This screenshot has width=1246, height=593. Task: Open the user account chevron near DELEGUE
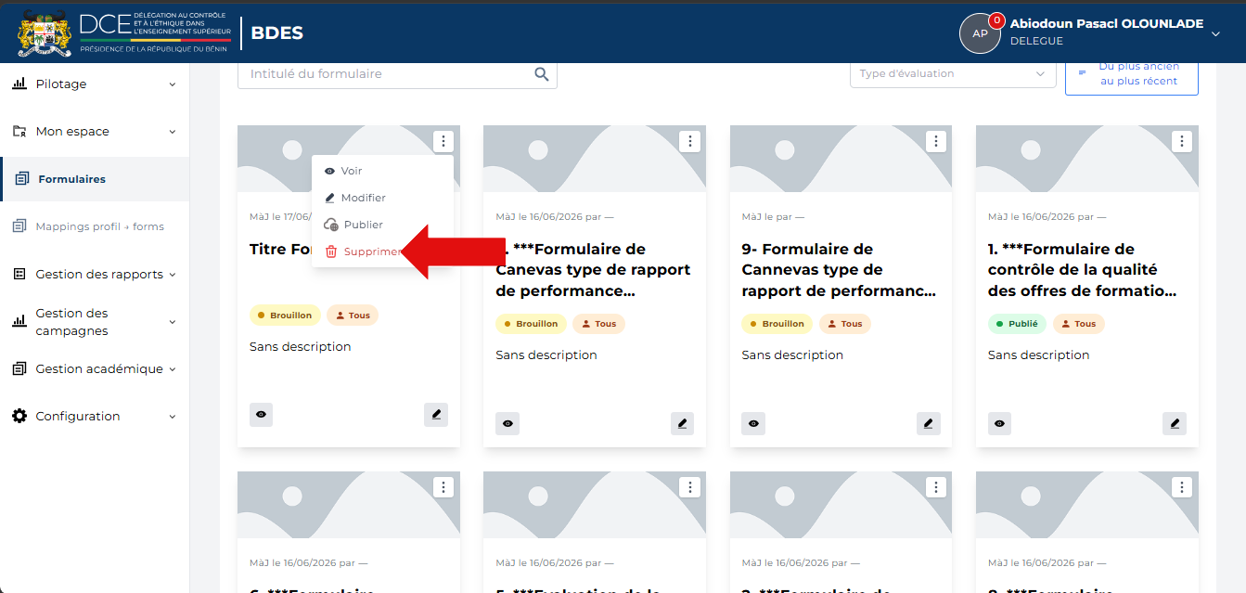pos(1215,33)
